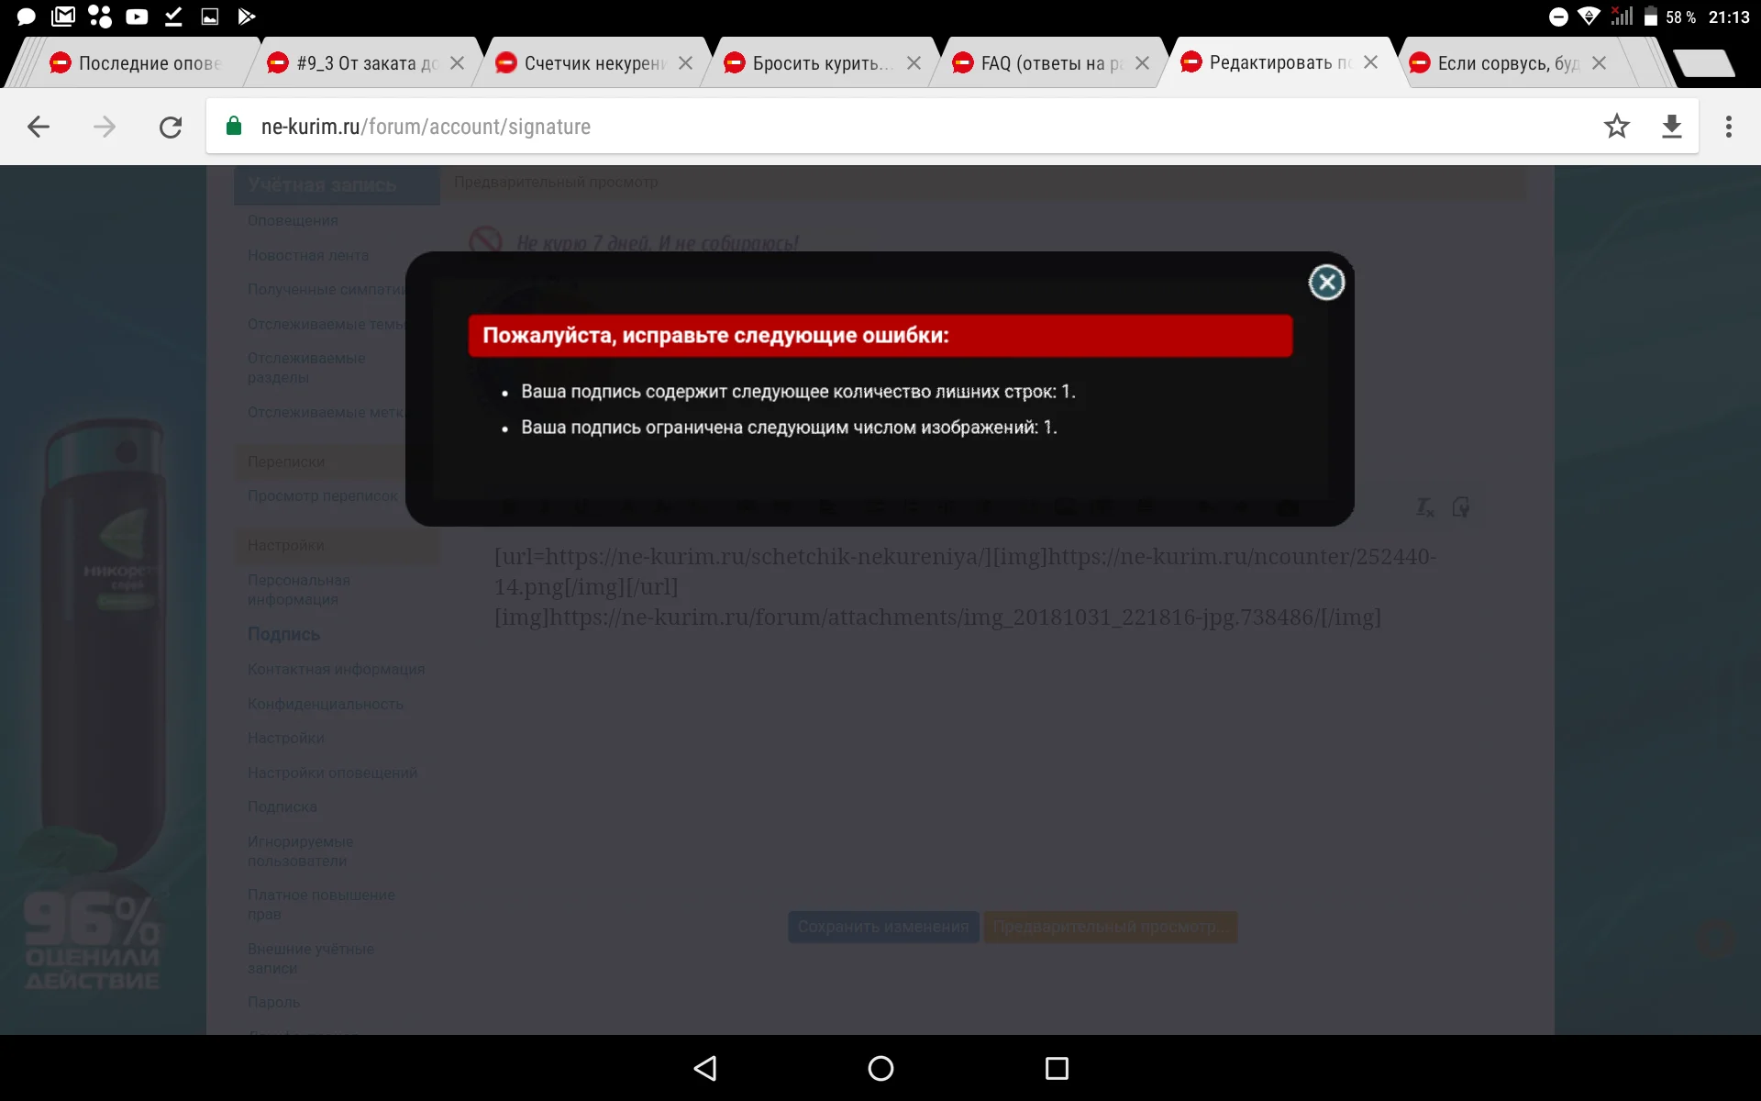Close the '#9_3 От заката' tab
Image resolution: width=1761 pixels, height=1101 pixels.
pos(457,63)
